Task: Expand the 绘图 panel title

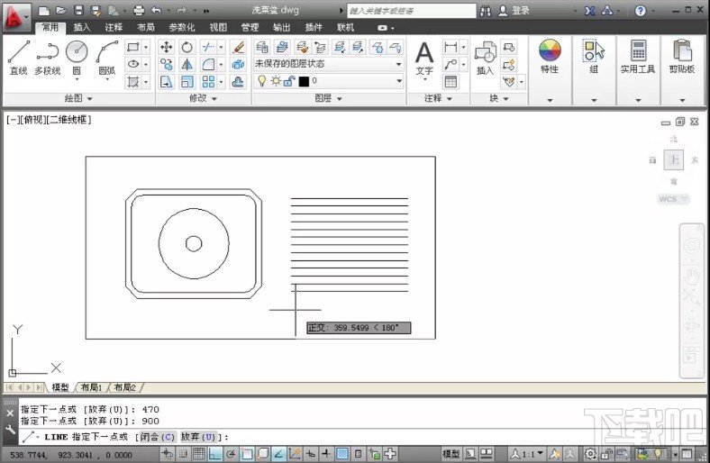Action: point(78,98)
